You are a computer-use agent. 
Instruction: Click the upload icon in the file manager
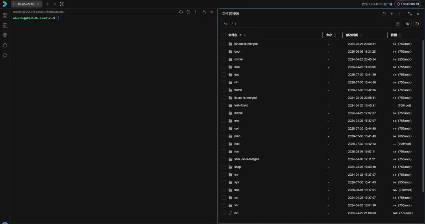tap(384, 14)
